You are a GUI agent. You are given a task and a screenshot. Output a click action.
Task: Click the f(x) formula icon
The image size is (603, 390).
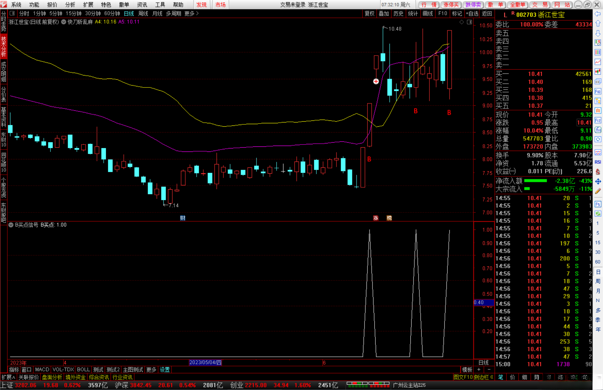click(x=598, y=130)
